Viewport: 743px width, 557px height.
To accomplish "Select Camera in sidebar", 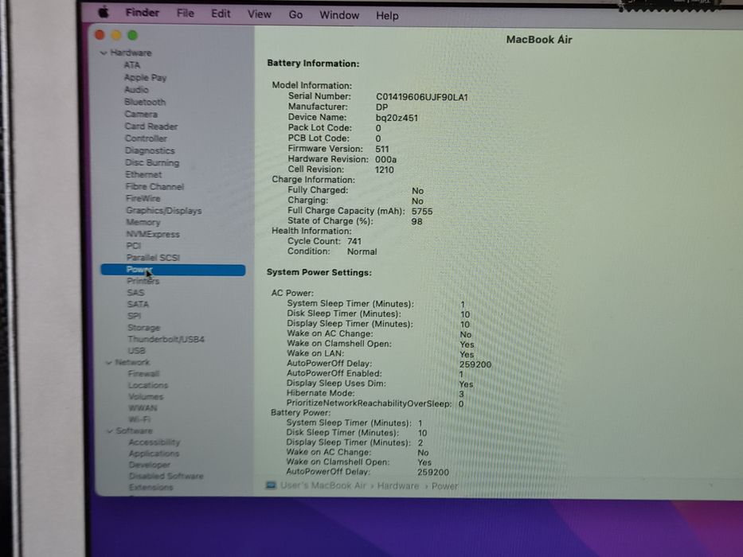I will point(141,114).
